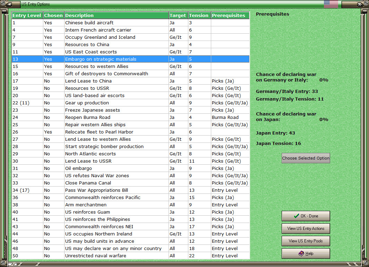Select Lend Lease to China option
Image resolution: width=369 pixels, height=267 pixels.
click(131, 81)
